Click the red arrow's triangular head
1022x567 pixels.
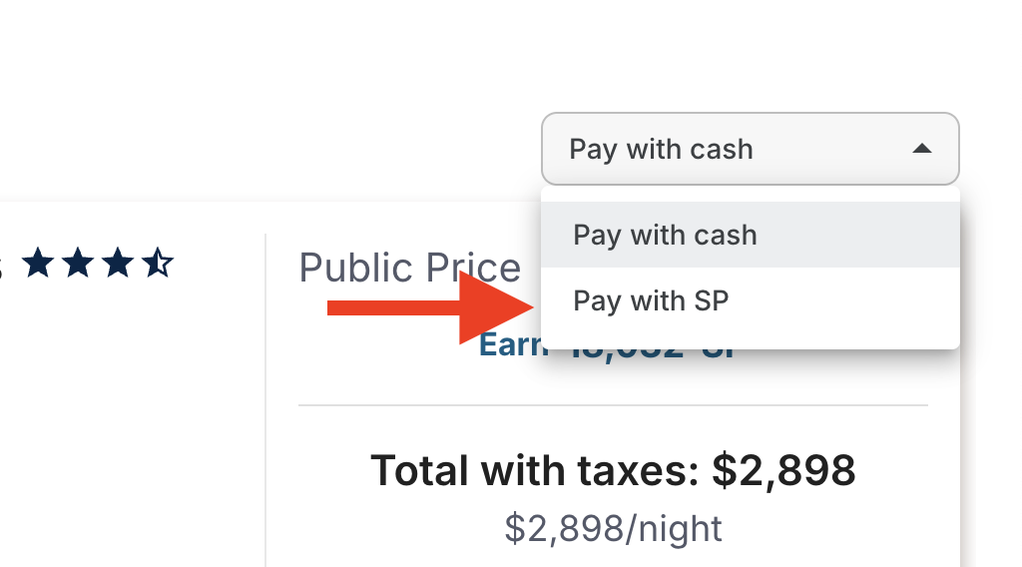495,307
